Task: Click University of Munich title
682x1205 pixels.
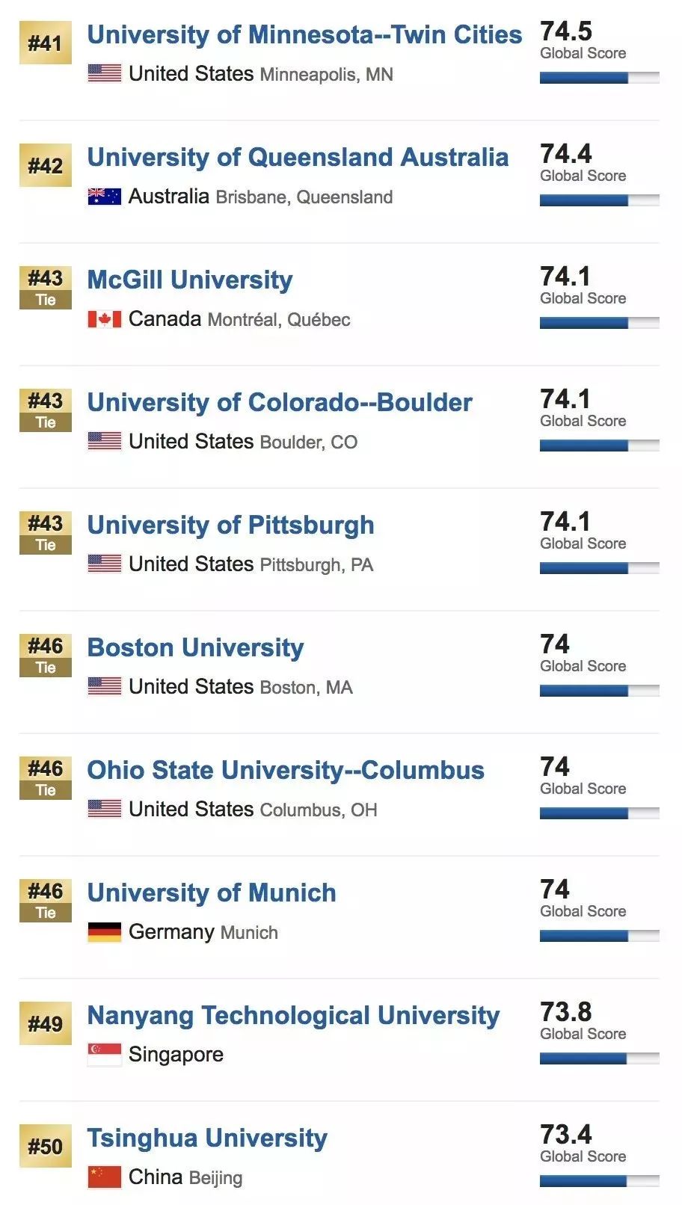Action: (x=212, y=893)
